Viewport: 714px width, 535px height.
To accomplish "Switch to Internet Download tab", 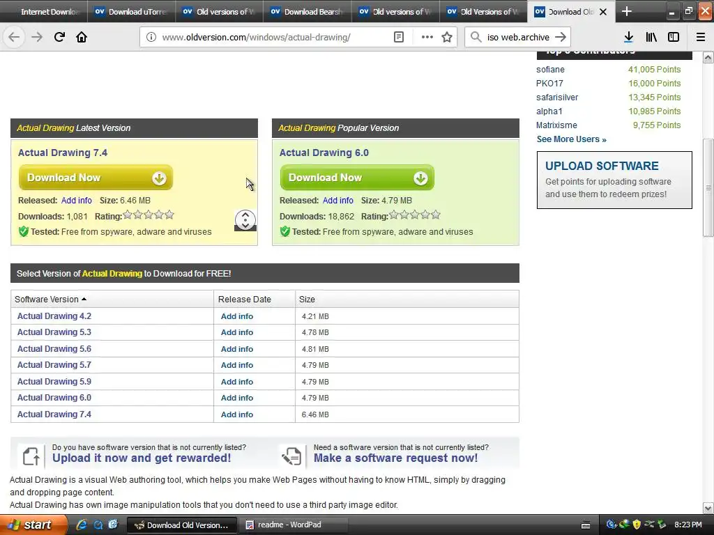I will click(44, 12).
